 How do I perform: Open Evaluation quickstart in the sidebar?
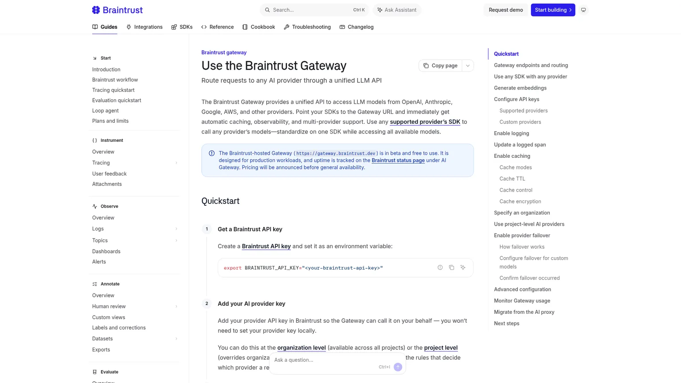point(117,100)
